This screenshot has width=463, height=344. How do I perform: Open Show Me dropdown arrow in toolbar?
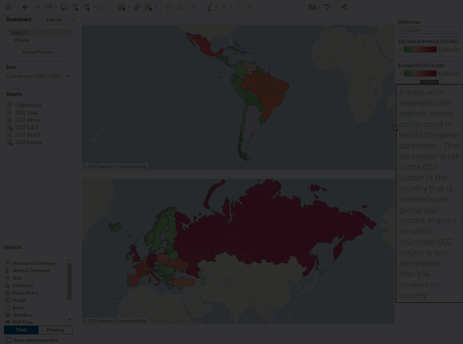[319, 7]
